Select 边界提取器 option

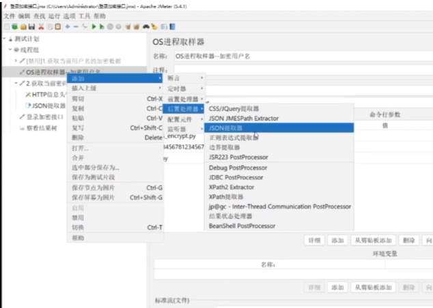279,147
